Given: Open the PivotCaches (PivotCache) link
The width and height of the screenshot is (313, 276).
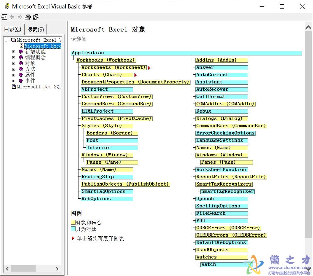Looking at the screenshot, I should pos(117,118).
